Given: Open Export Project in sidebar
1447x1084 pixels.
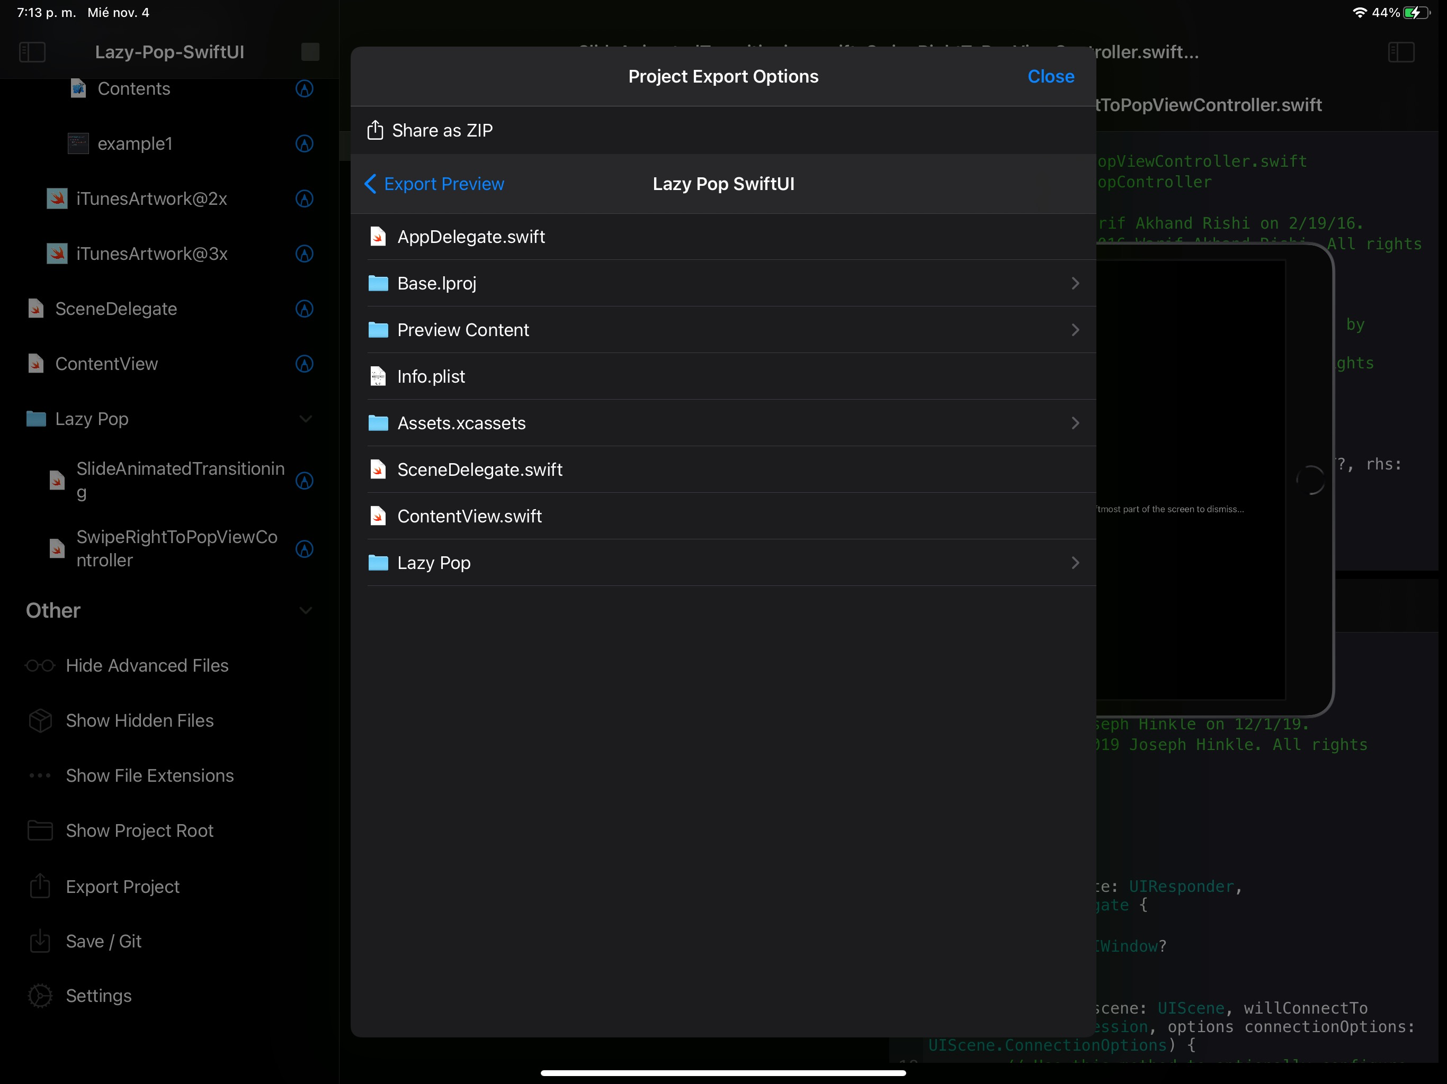Looking at the screenshot, I should point(122,887).
